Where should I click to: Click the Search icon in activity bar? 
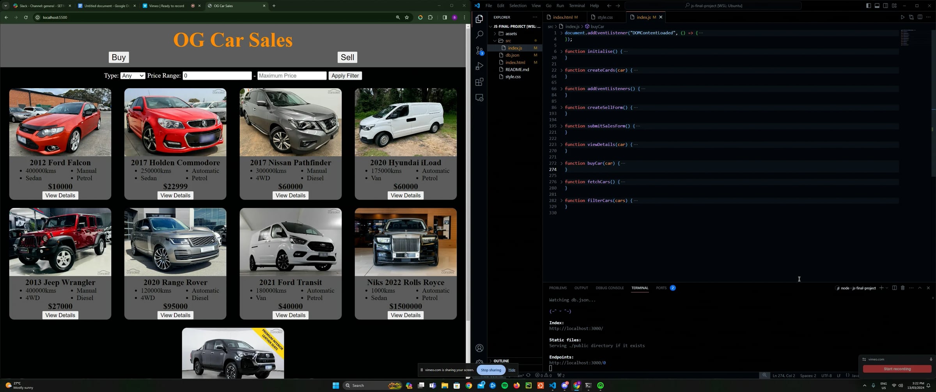(x=479, y=35)
